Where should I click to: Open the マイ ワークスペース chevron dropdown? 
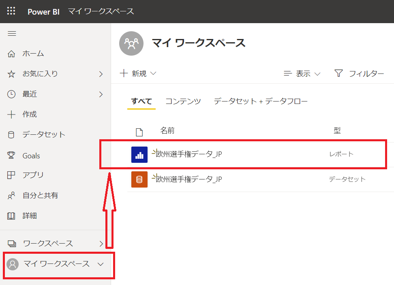click(101, 264)
